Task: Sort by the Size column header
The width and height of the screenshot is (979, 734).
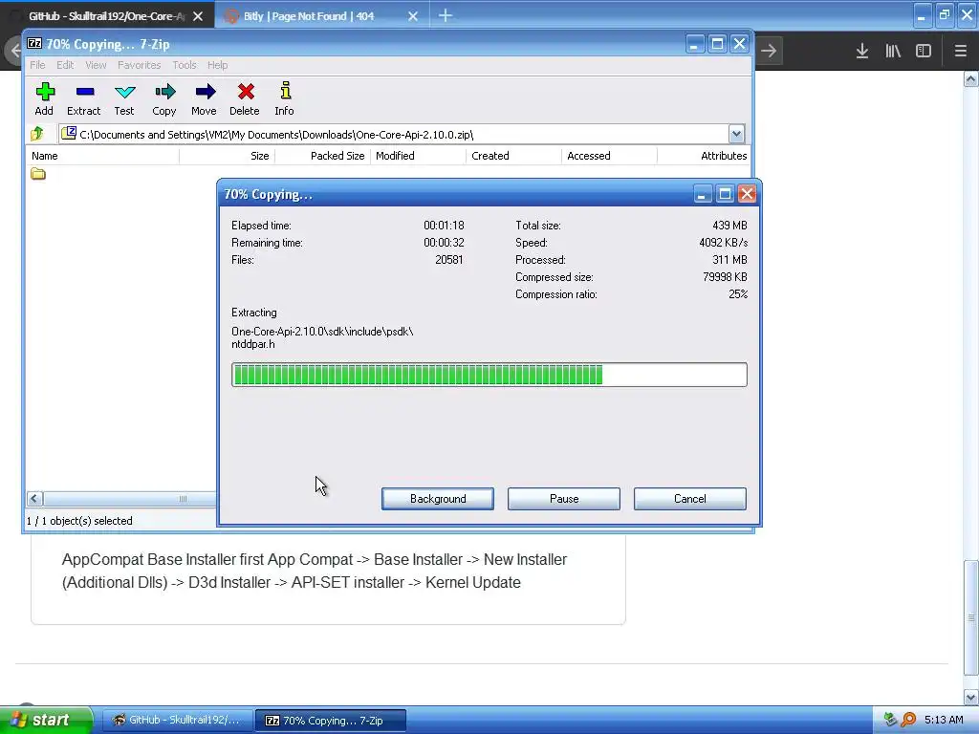Action: click(x=227, y=156)
